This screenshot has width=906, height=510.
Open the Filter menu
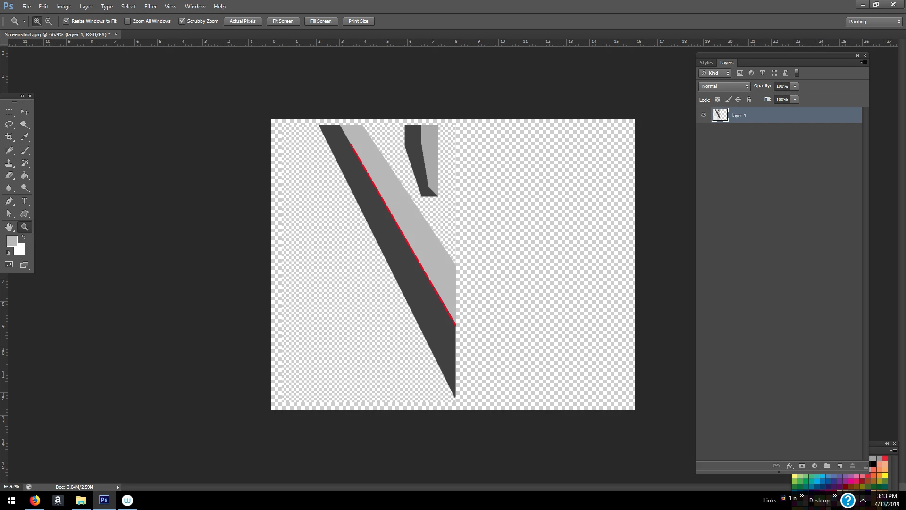[150, 7]
